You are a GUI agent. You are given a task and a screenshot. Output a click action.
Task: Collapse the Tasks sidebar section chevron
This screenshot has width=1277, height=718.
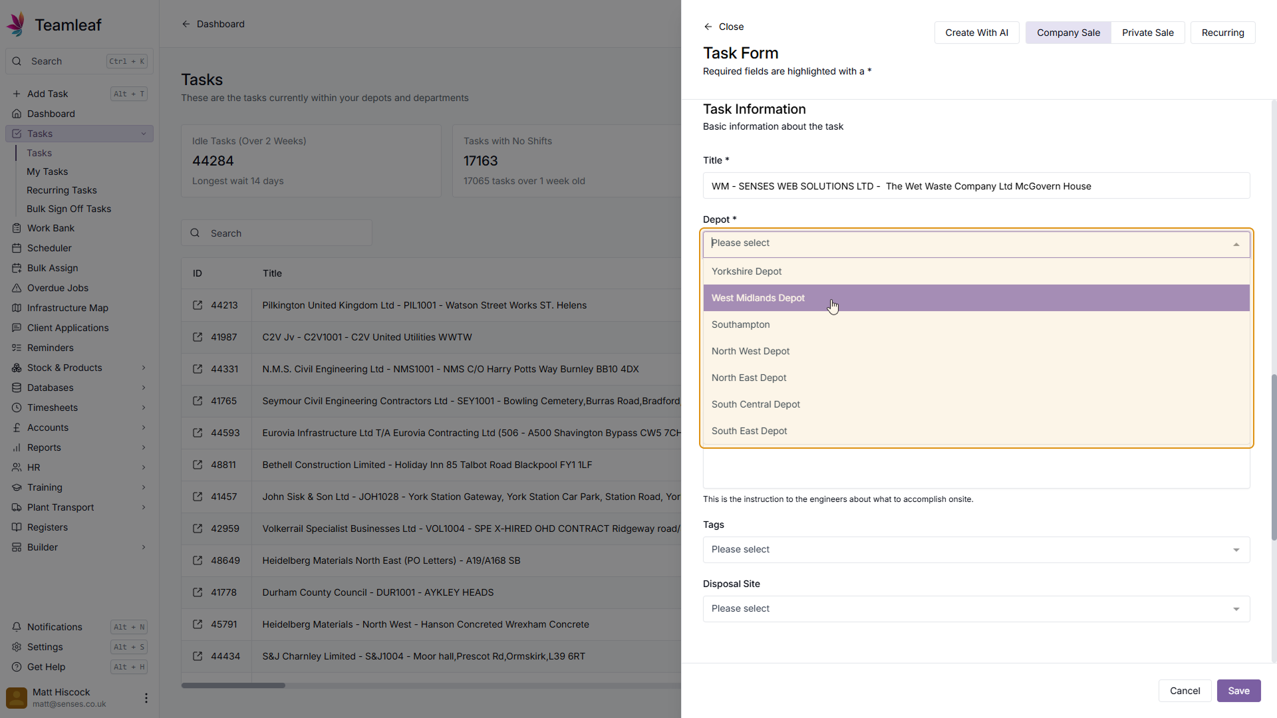(x=144, y=134)
